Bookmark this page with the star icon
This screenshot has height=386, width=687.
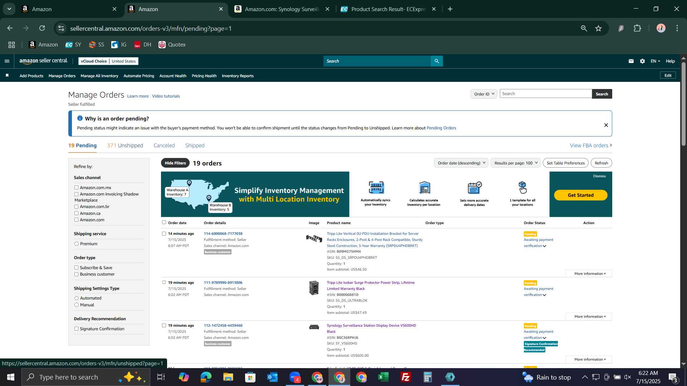coord(599,28)
